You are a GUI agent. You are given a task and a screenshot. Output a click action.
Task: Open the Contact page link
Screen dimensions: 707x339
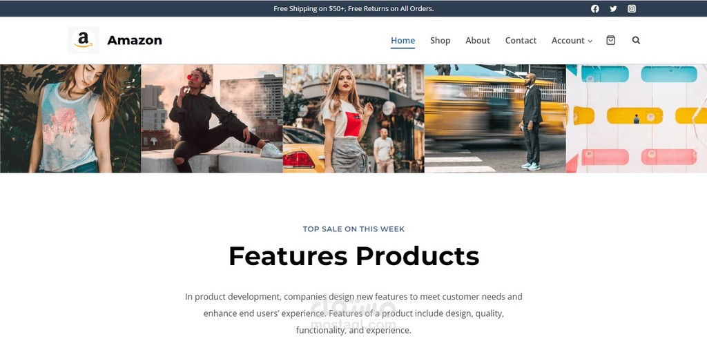[x=521, y=41]
